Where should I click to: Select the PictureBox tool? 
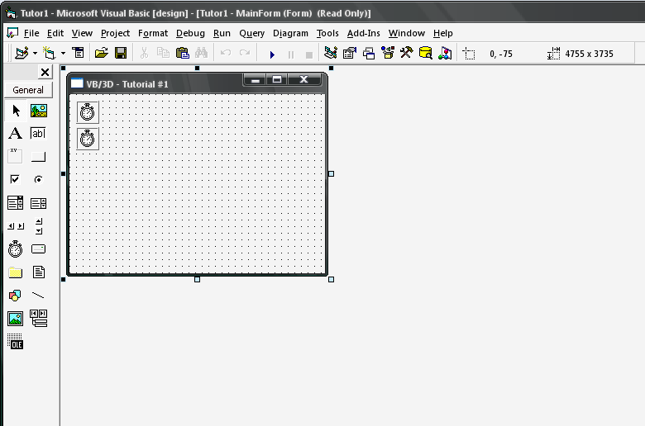(39, 111)
